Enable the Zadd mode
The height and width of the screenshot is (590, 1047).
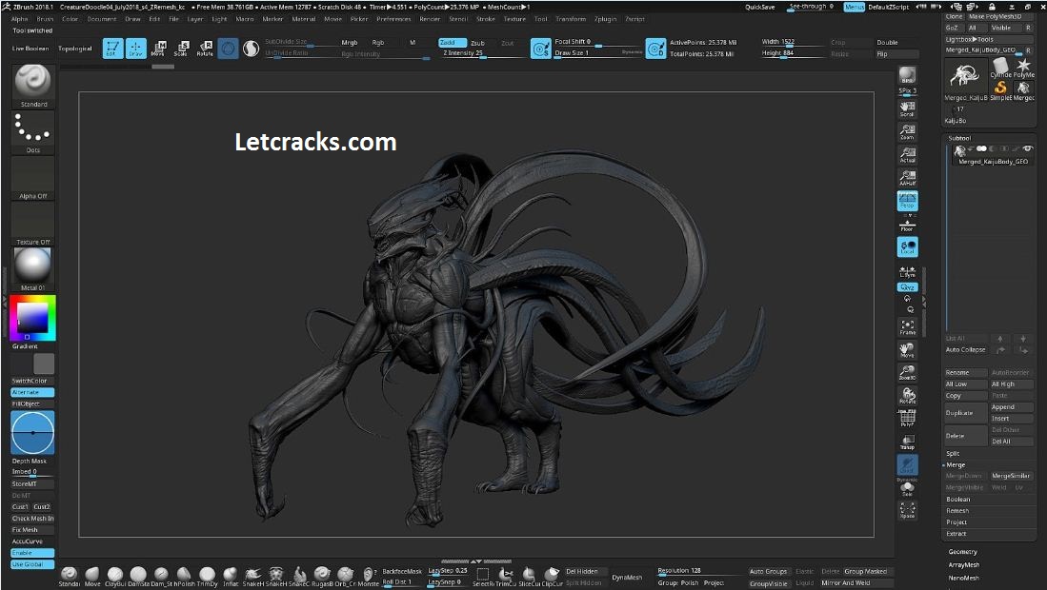click(453, 43)
